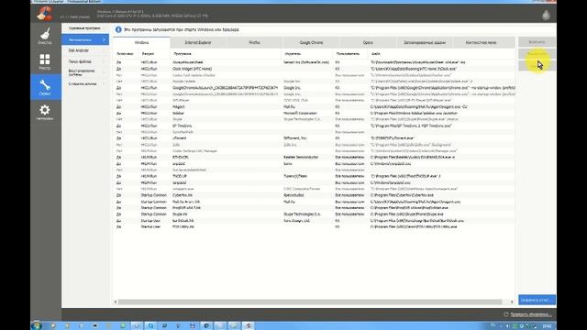The height and width of the screenshot is (330, 587).
Task: Sort by the Программа column header
Action: [183, 54]
